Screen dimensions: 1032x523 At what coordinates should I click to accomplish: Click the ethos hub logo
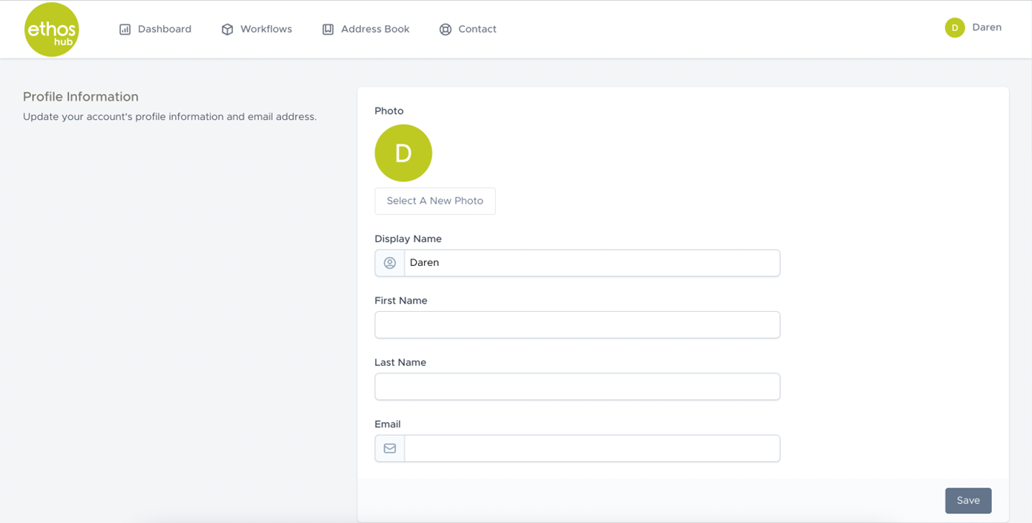click(52, 30)
